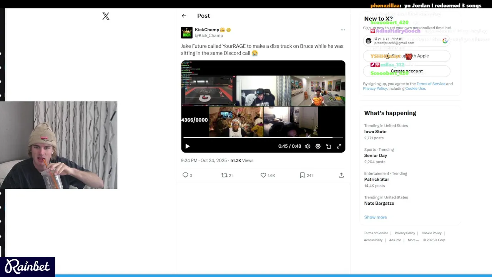Open video settings gear icon
492x277 pixels.
tap(318, 146)
